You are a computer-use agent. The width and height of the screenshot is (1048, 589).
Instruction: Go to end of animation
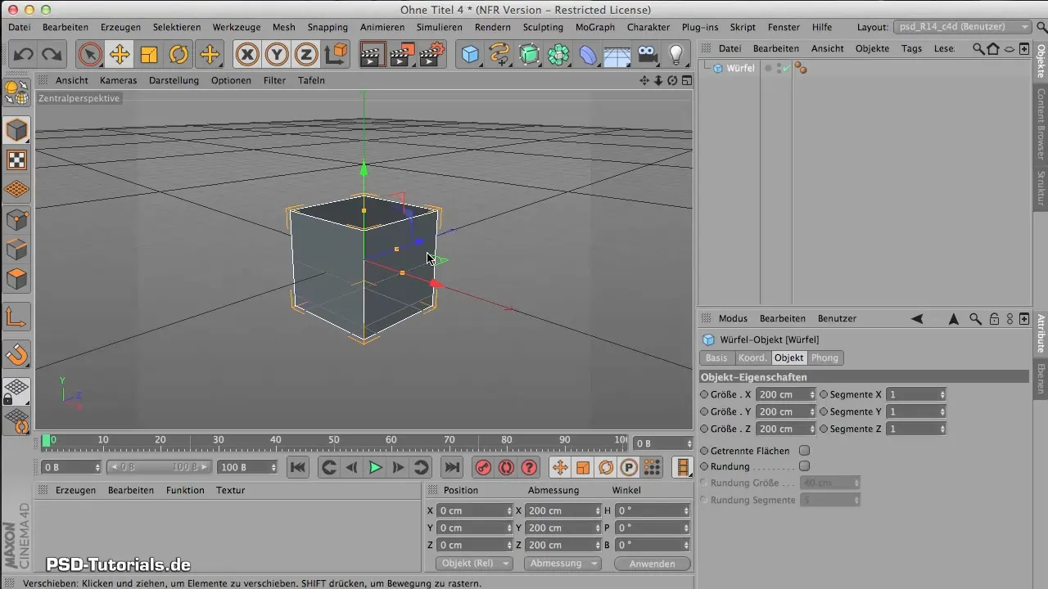tap(451, 467)
